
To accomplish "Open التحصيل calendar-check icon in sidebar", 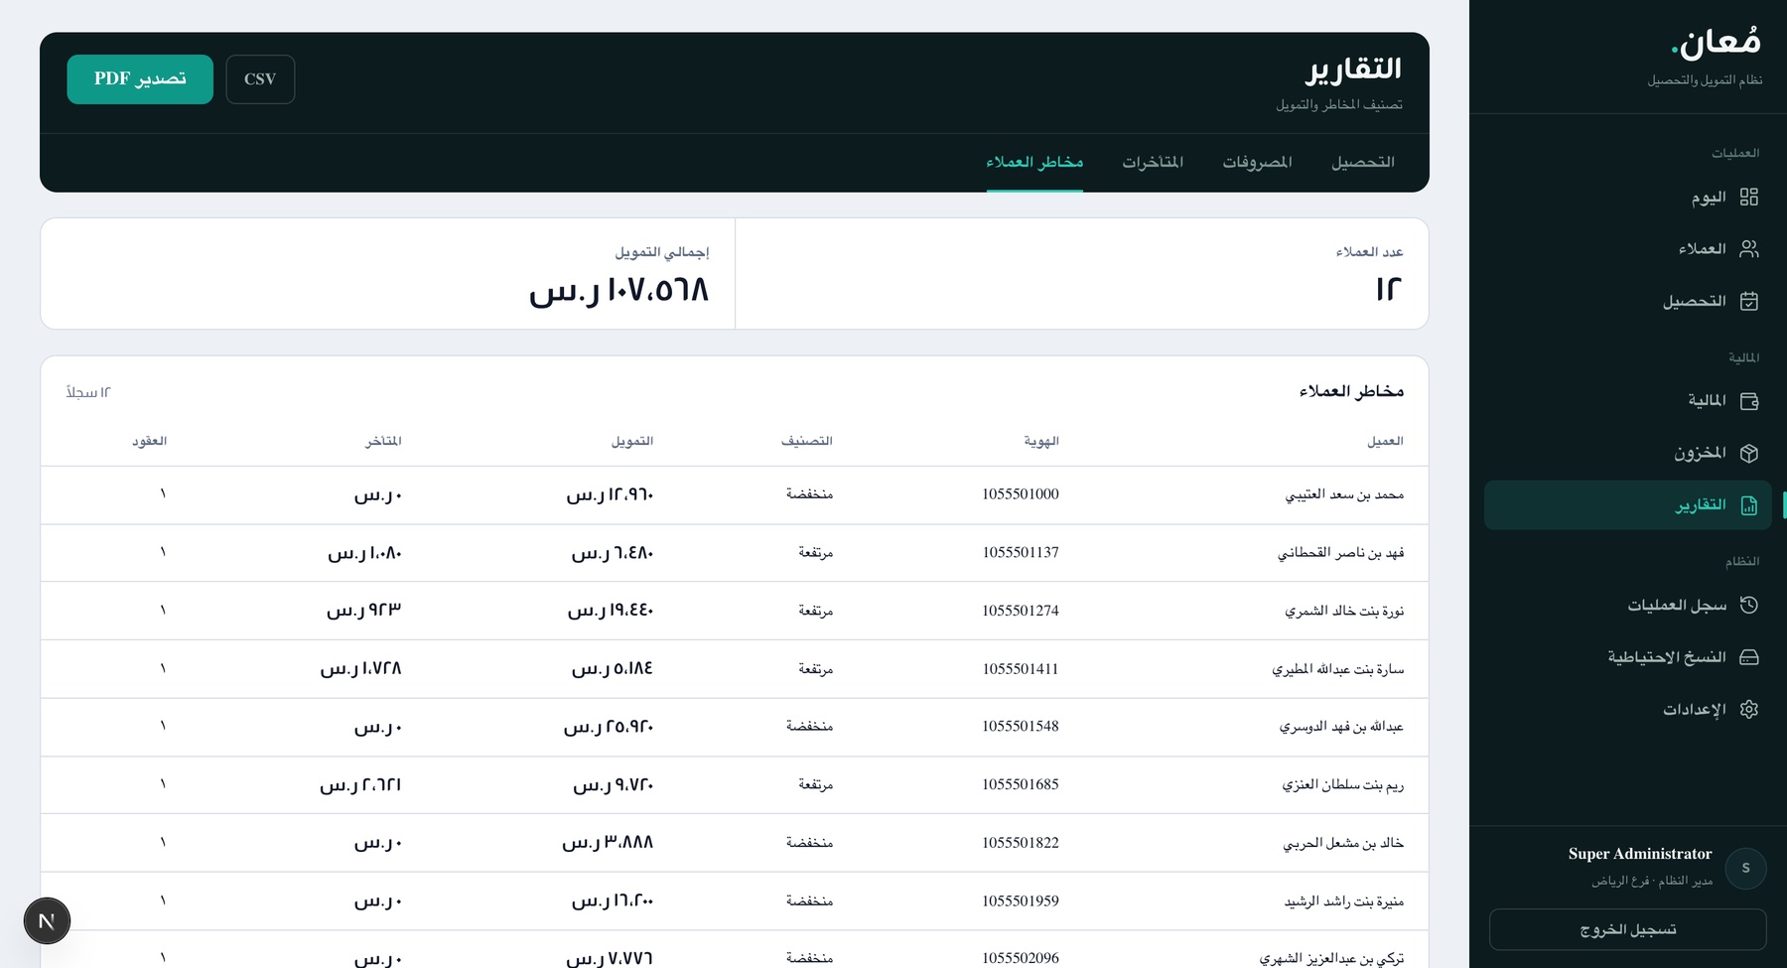I will (1748, 301).
